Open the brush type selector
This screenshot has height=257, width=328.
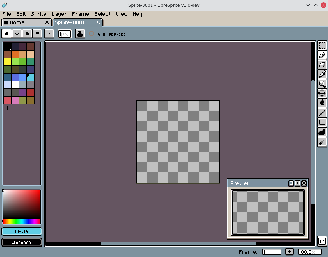click(49, 34)
